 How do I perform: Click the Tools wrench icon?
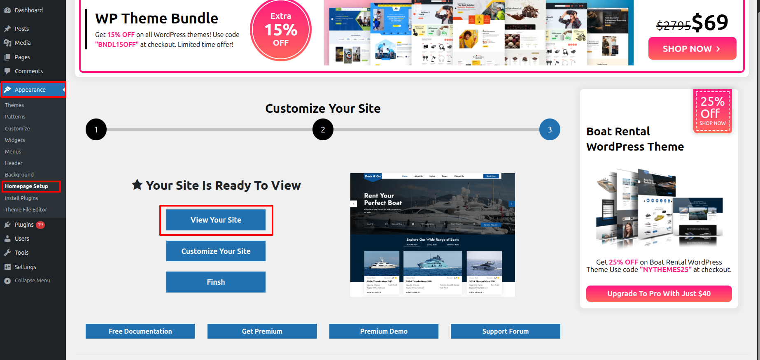click(x=7, y=253)
